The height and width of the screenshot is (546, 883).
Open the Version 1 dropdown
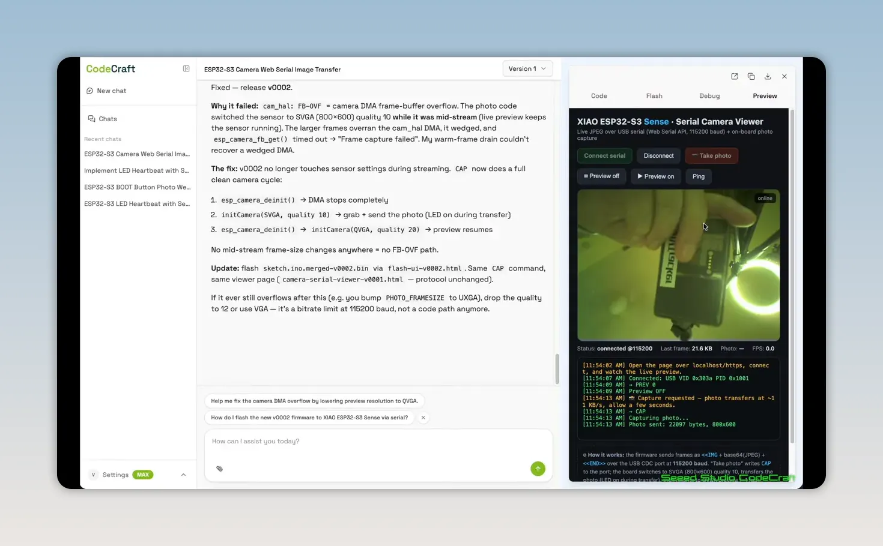click(x=527, y=69)
